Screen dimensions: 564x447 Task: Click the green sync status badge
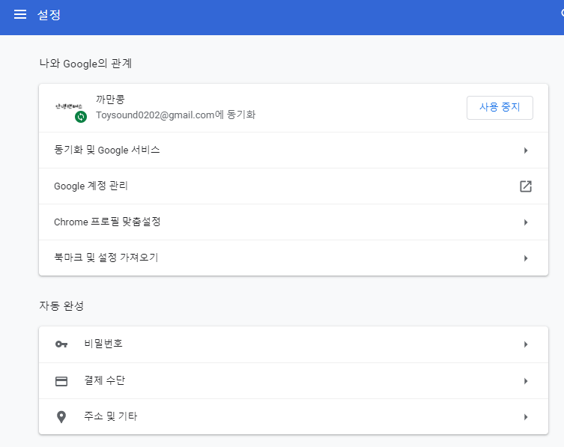(x=81, y=117)
